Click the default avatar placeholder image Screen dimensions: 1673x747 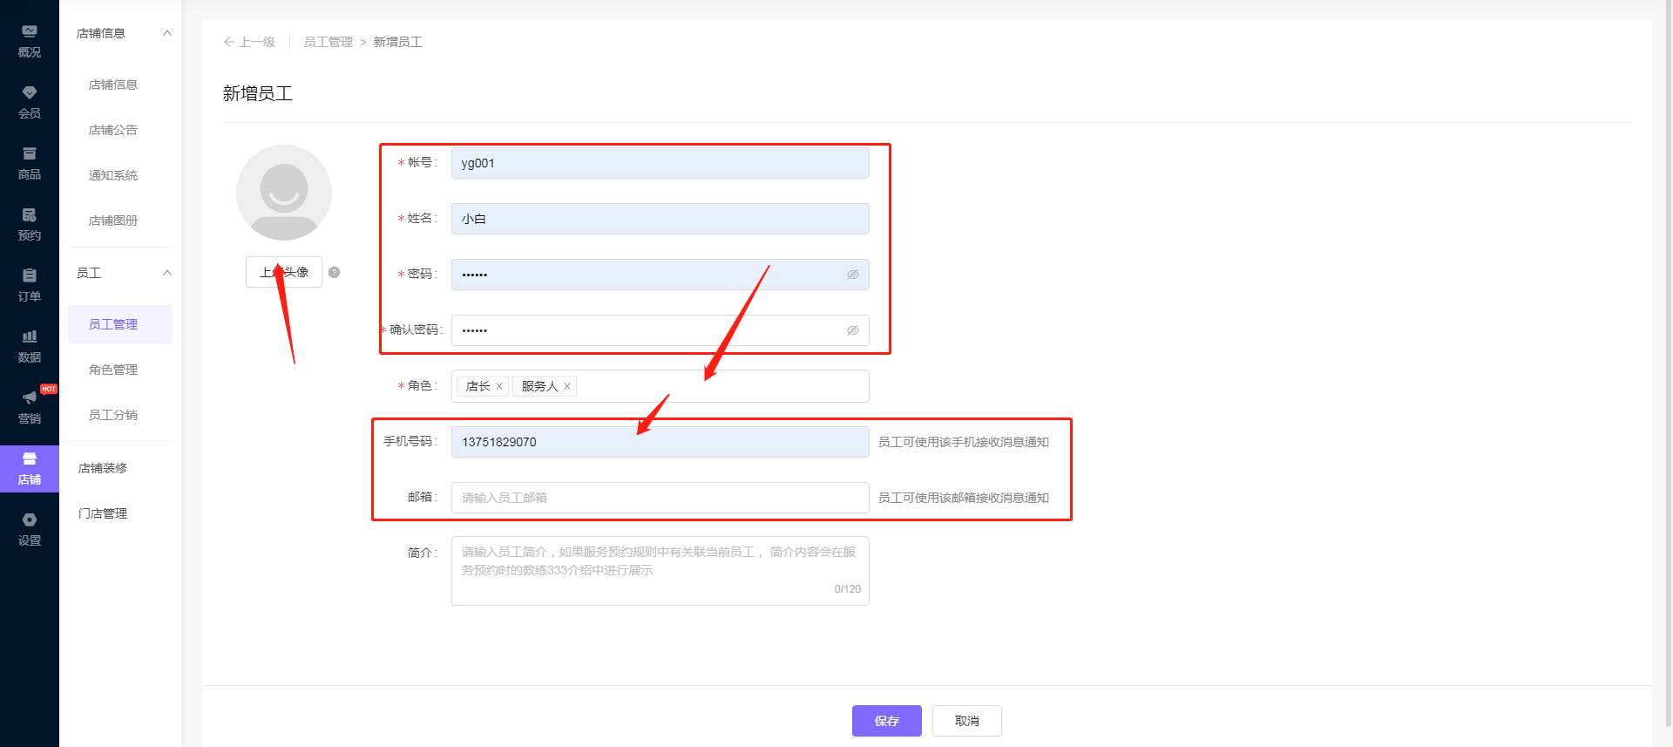(284, 193)
